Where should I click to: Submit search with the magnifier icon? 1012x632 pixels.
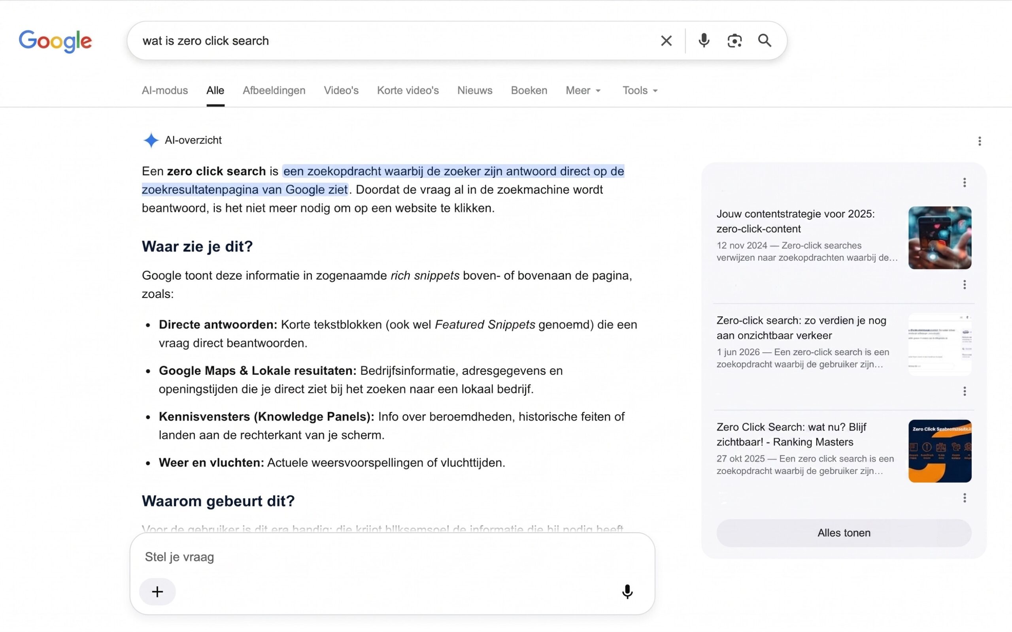[x=765, y=41]
